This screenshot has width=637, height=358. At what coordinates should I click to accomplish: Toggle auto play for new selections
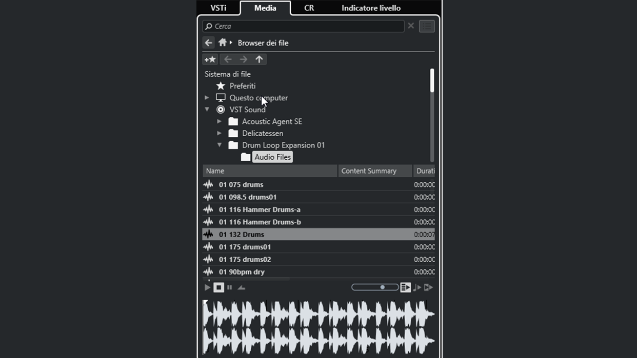coord(405,287)
